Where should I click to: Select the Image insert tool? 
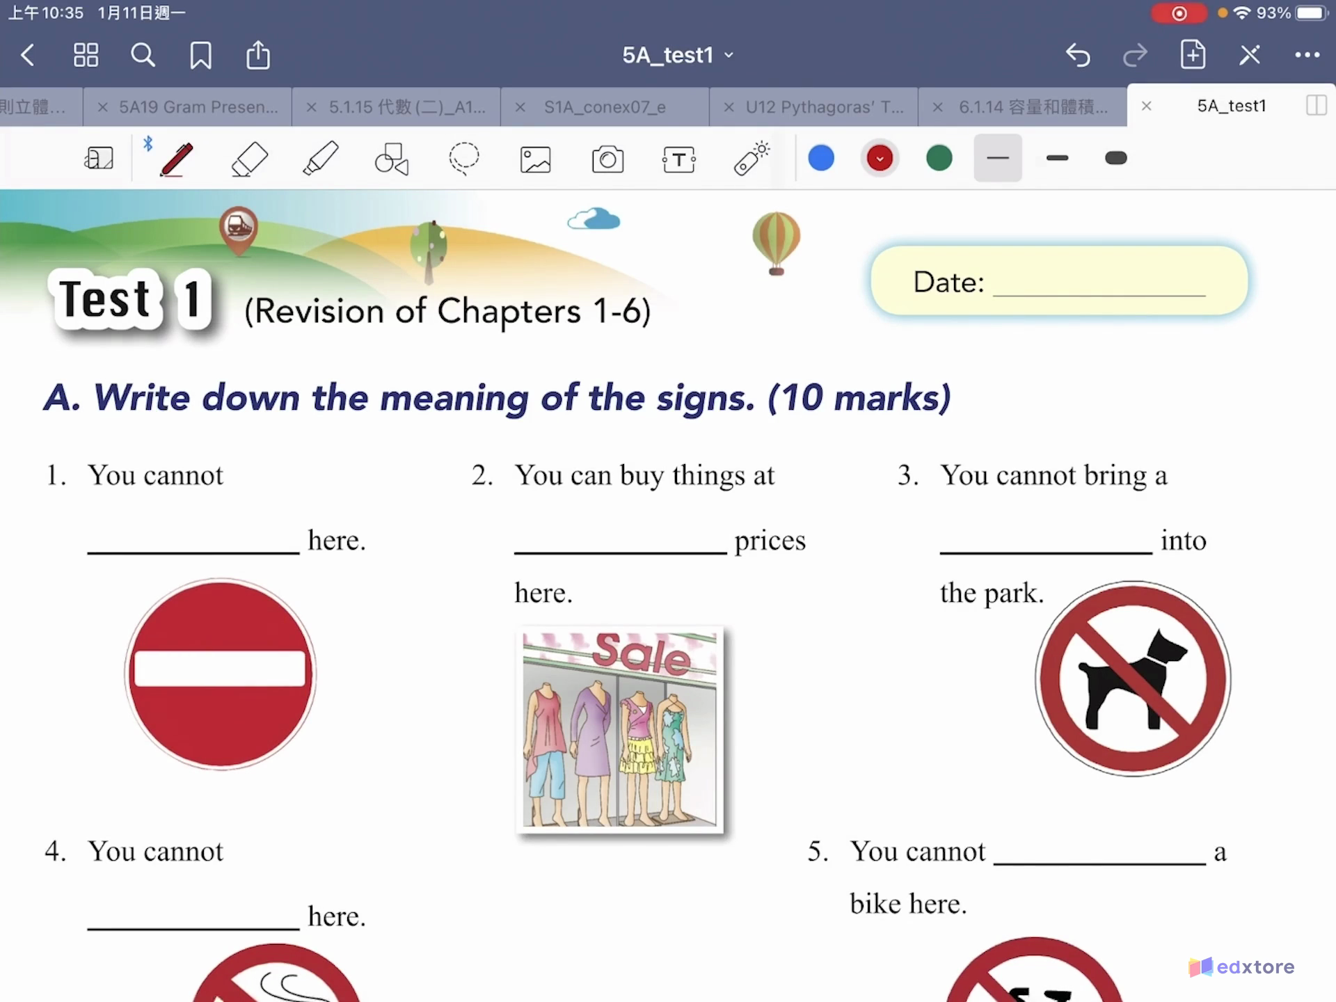coord(535,159)
